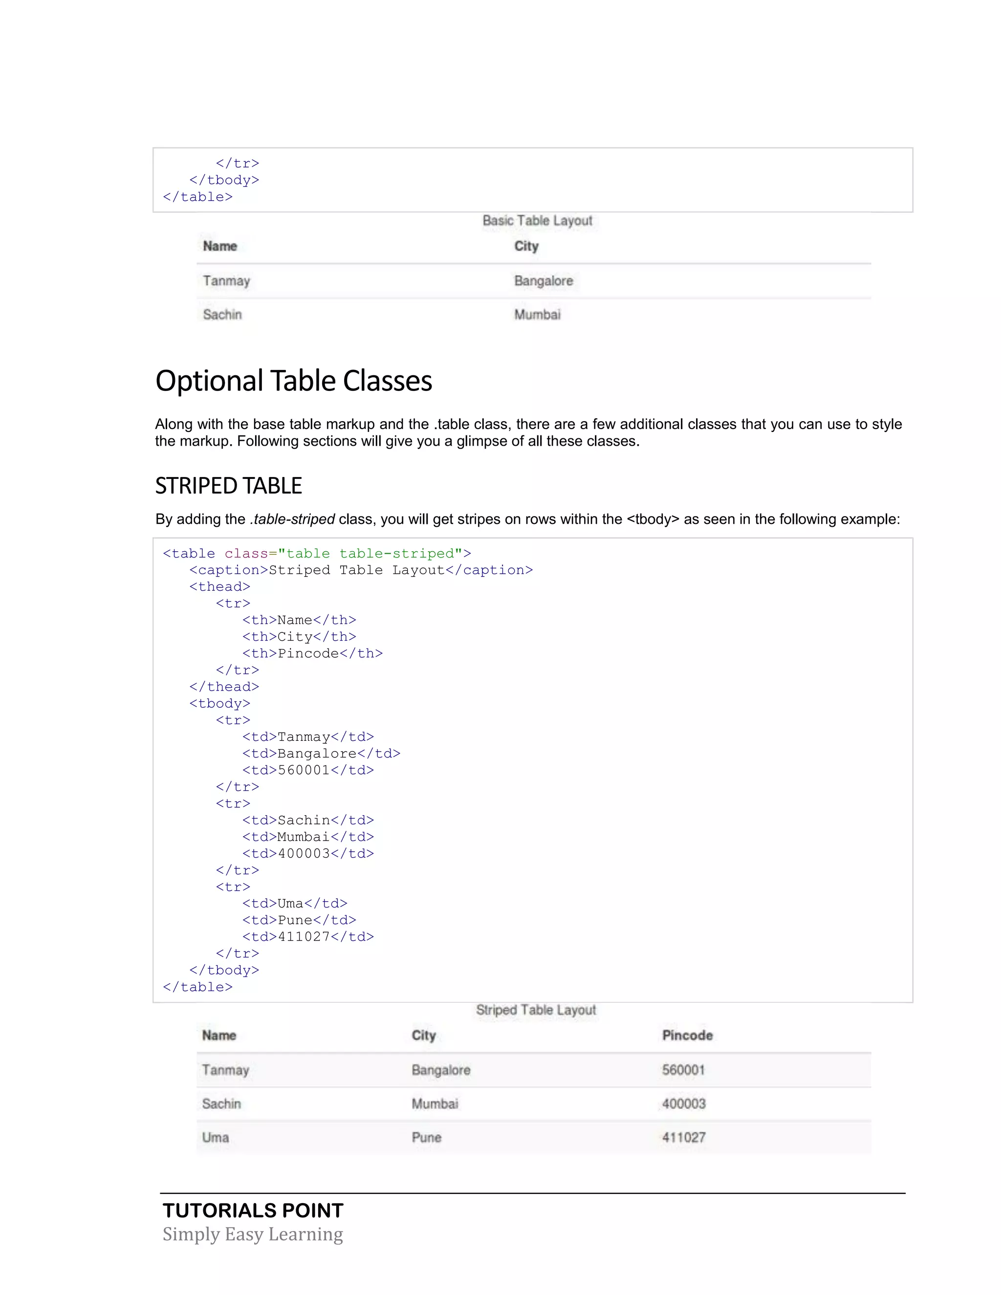This screenshot has width=1001, height=1295.
Task: Click the "Pincode" column header
Action: 687,1036
